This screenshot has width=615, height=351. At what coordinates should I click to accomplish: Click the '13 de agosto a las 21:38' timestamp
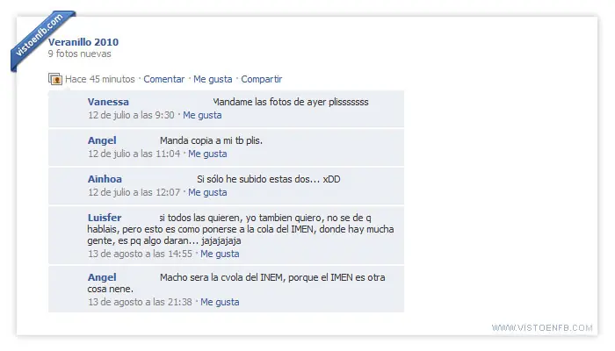coord(140,302)
